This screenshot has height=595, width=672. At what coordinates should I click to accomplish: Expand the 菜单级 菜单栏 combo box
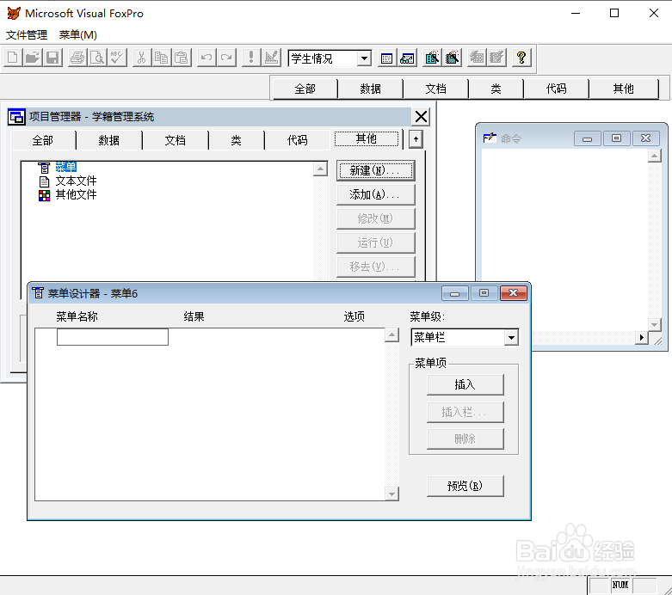pyautogui.click(x=511, y=338)
